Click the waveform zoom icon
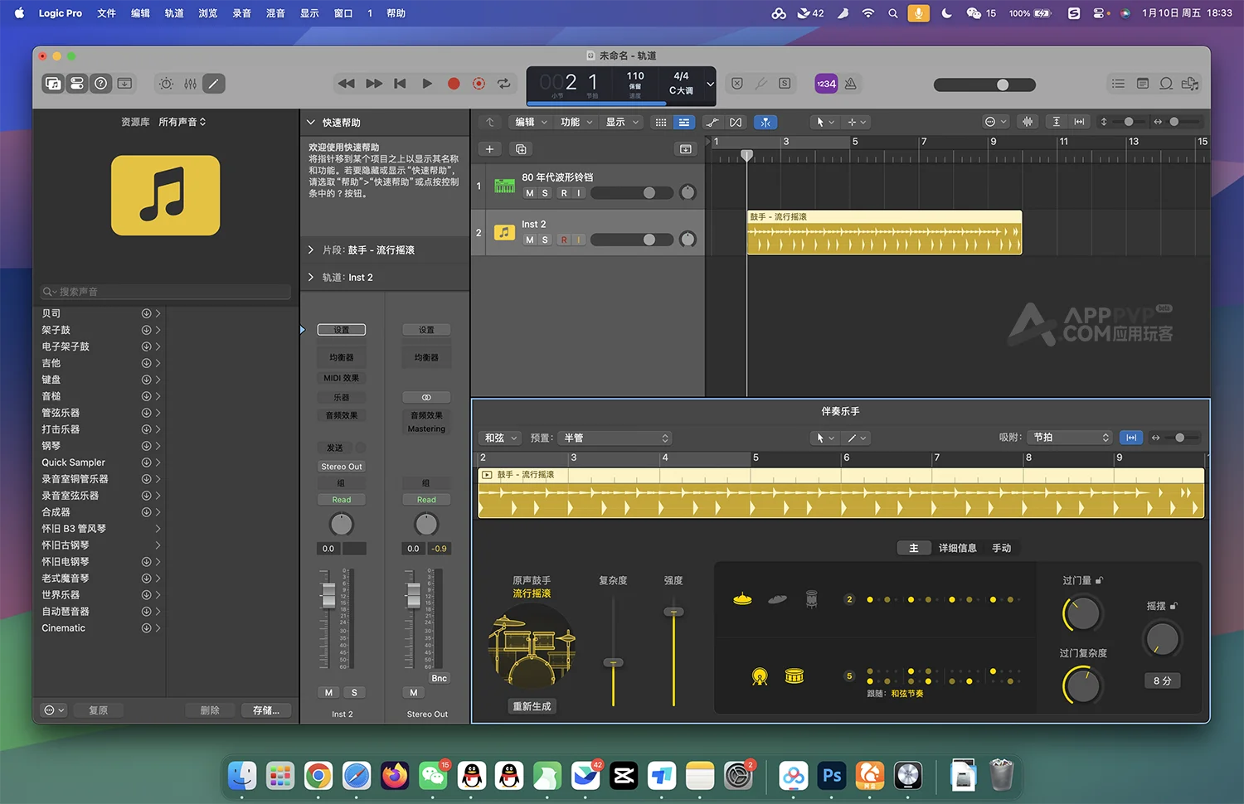Viewport: 1244px width, 804px height. [x=1028, y=122]
